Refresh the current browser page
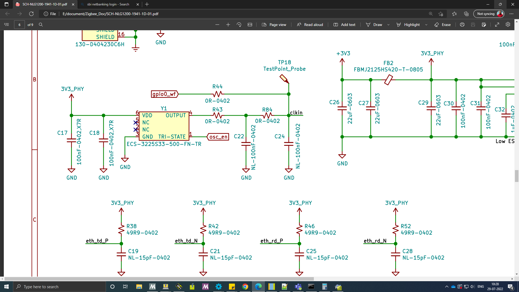 (x=31, y=14)
